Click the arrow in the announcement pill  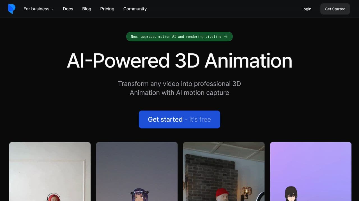click(226, 37)
